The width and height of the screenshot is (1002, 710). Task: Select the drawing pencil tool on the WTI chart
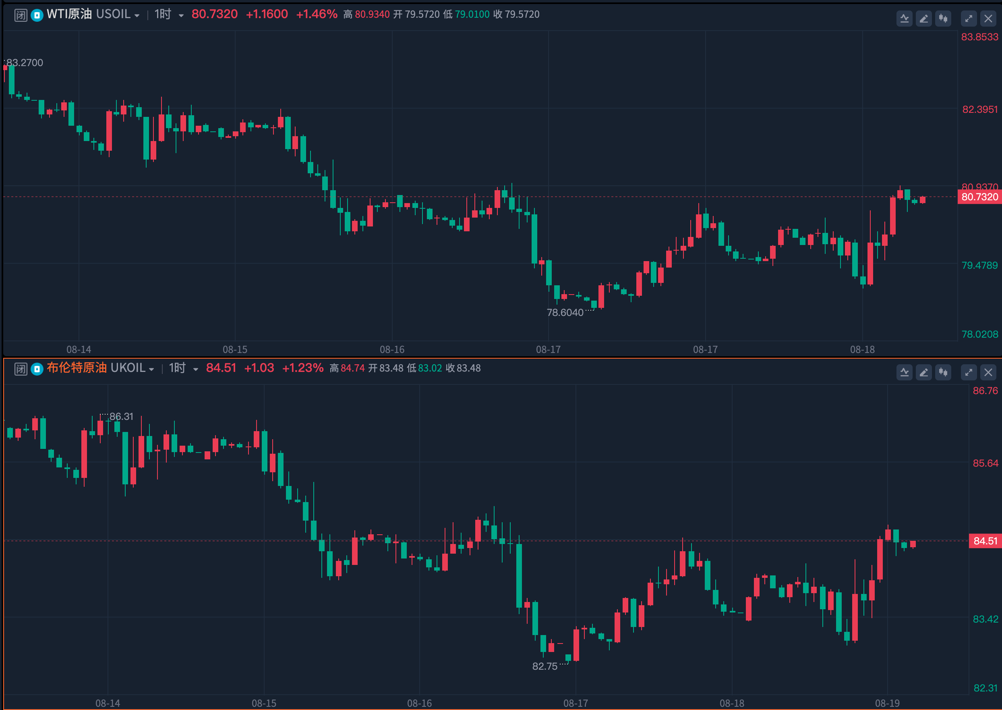pyautogui.click(x=923, y=19)
